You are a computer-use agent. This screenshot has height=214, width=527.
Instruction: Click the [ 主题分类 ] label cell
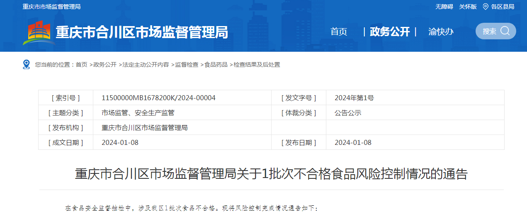click(66, 113)
